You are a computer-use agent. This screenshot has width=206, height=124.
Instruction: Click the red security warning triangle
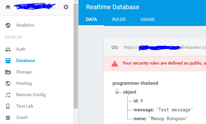[x=115, y=64]
